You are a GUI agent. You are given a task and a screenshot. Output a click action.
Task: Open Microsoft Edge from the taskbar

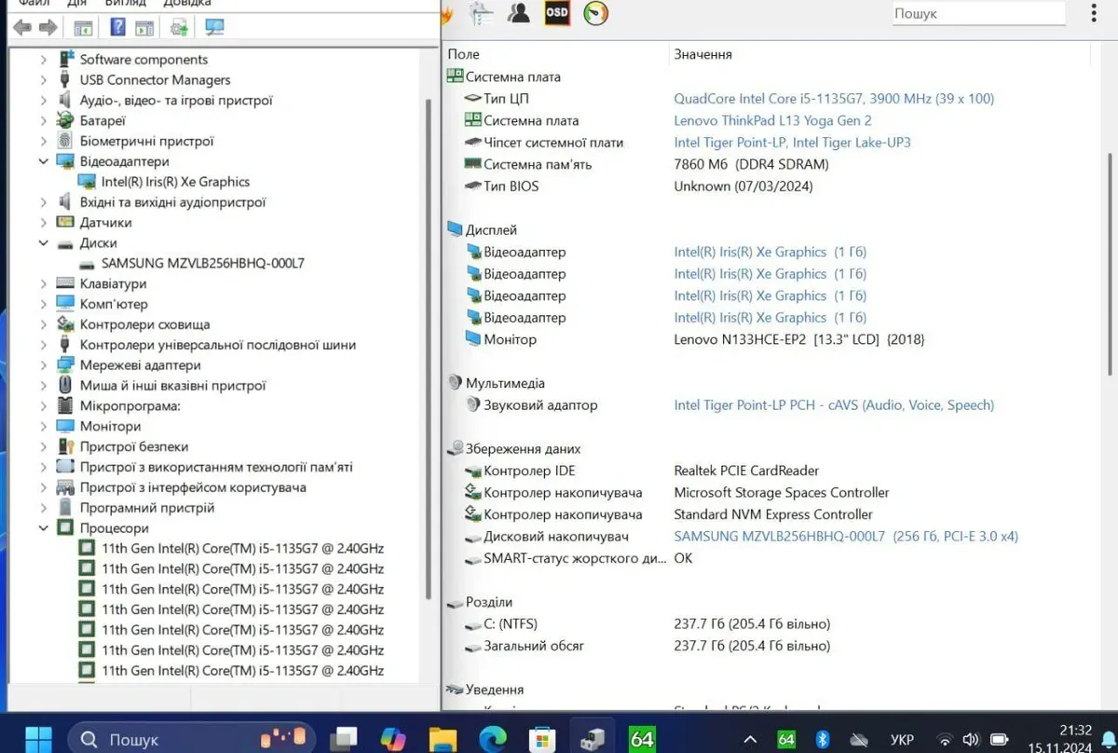[492, 739]
